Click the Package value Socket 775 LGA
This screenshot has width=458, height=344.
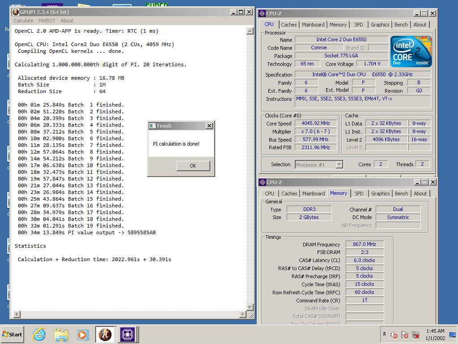(341, 56)
